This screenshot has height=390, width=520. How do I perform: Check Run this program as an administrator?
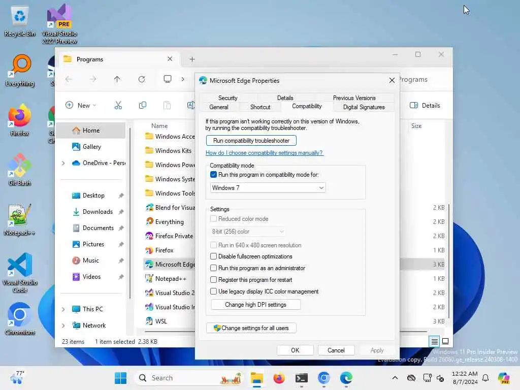214,268
